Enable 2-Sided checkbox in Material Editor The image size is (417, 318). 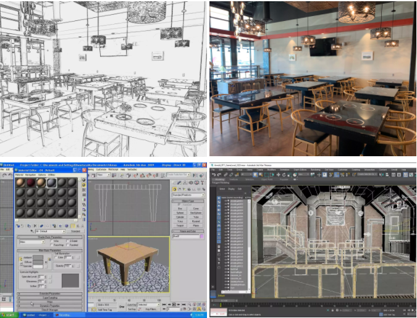pyautogui.click(x=67, y=241)
